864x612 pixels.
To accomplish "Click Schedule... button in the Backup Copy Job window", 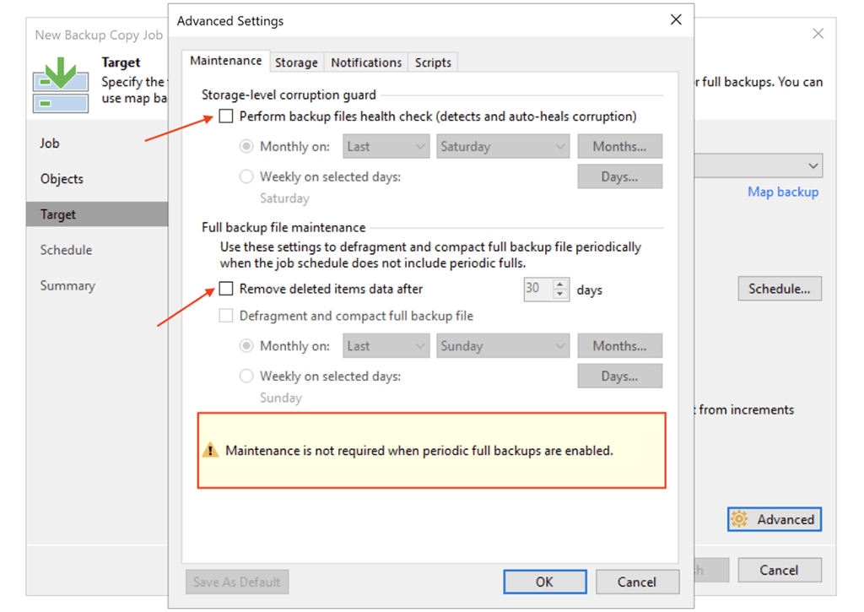I will coord(780,289).
